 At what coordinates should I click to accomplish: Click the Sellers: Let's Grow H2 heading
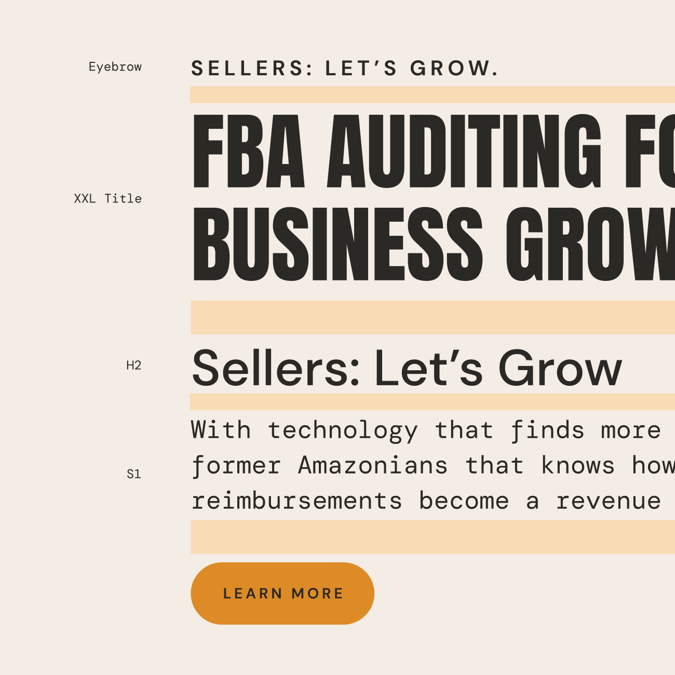coord(407,368)
